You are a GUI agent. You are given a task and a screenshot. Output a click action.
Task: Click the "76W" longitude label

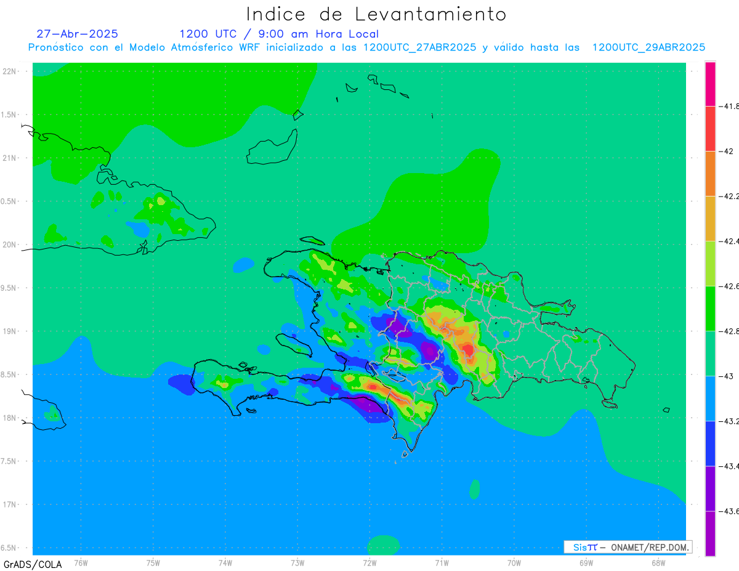click(81, 562)
